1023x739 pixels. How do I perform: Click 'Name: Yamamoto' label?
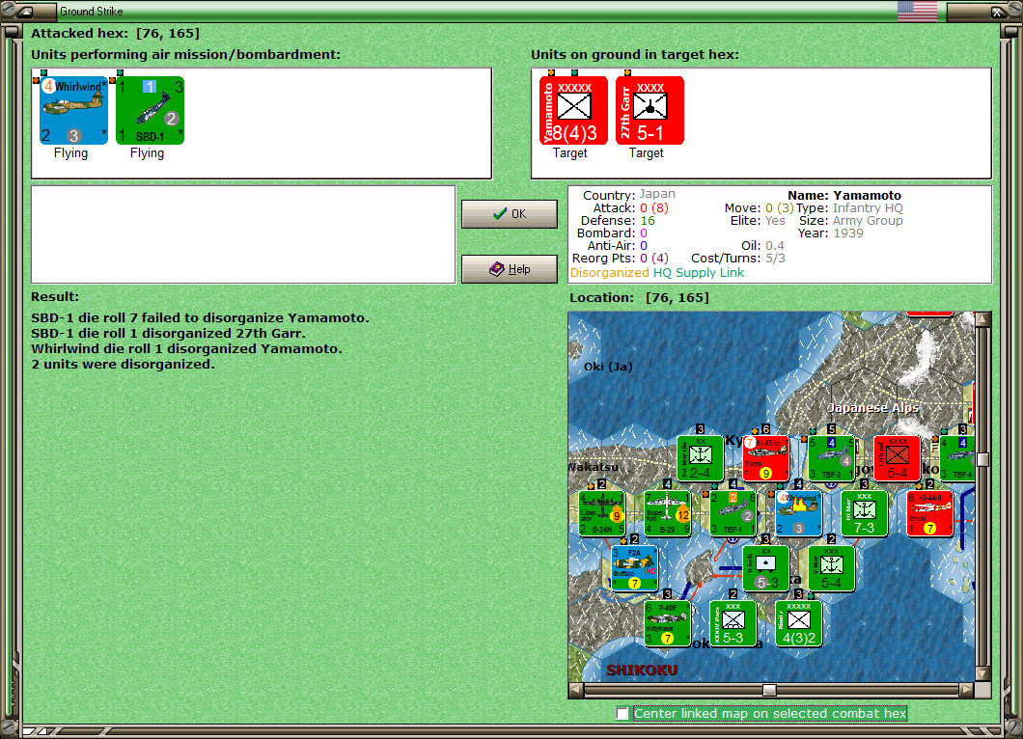point(844,195)
